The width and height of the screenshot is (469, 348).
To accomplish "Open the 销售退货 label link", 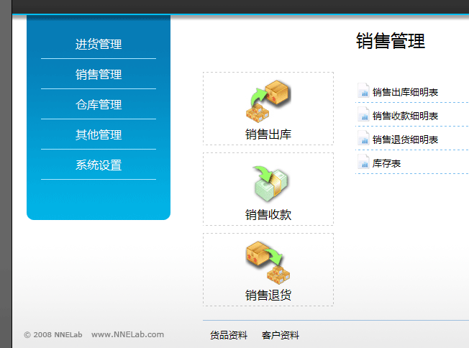I will 268,295.
